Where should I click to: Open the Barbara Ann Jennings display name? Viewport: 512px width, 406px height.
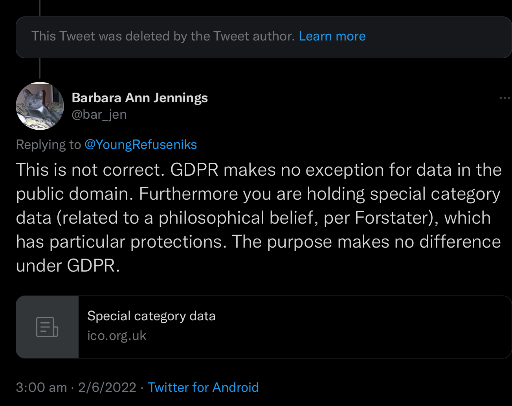139,97
